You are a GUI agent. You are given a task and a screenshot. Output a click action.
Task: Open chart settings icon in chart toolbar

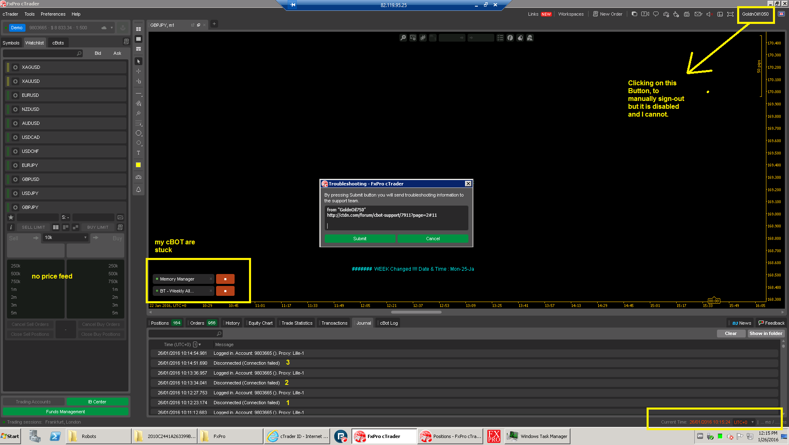(x=413, y=38)
